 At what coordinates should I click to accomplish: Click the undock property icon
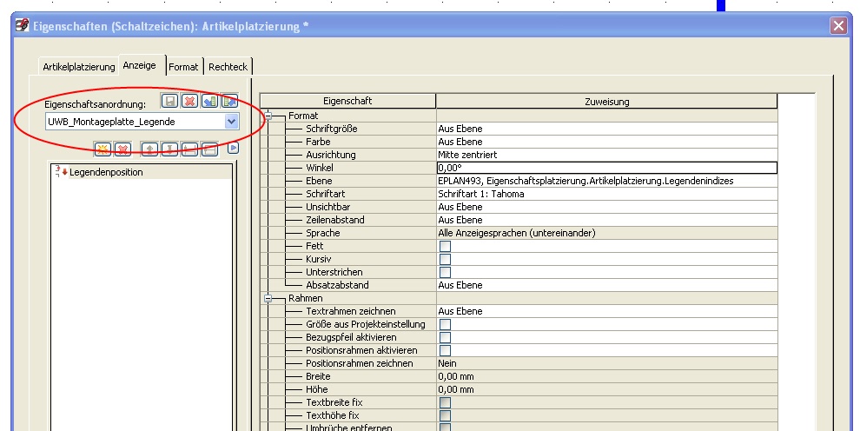209,149
